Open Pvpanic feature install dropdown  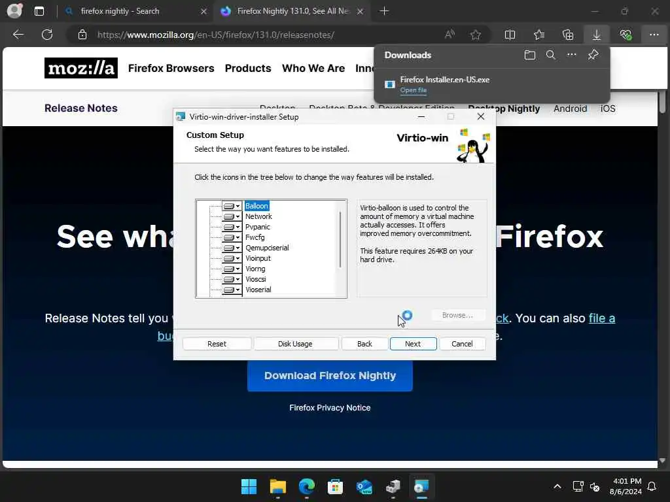(232, 227)
